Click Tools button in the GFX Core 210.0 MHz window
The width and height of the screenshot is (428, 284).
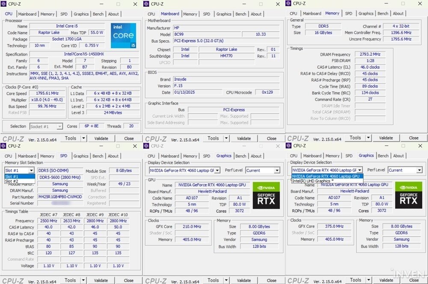(213, 280)
